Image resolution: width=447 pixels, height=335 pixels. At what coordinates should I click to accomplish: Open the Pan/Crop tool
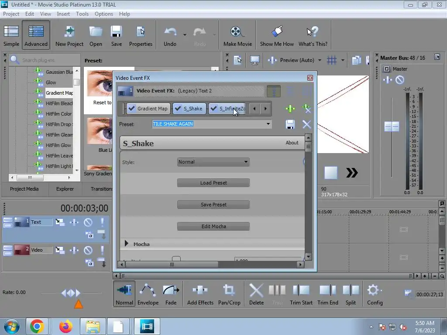pos(229,294)
